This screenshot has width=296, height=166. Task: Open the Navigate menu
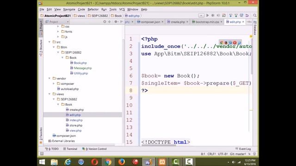69,9
